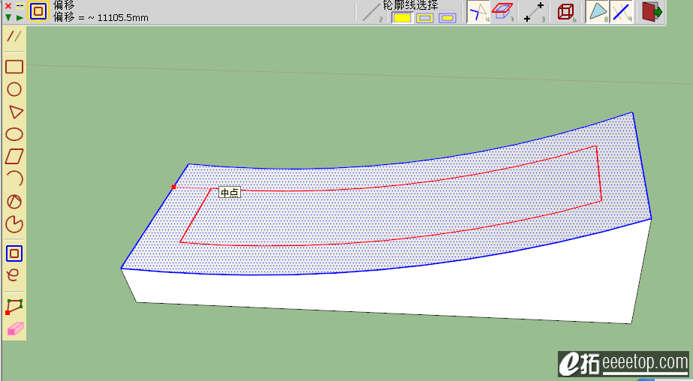
Task: Open the edit vertices polyline tool
Action: click(14, 306)
